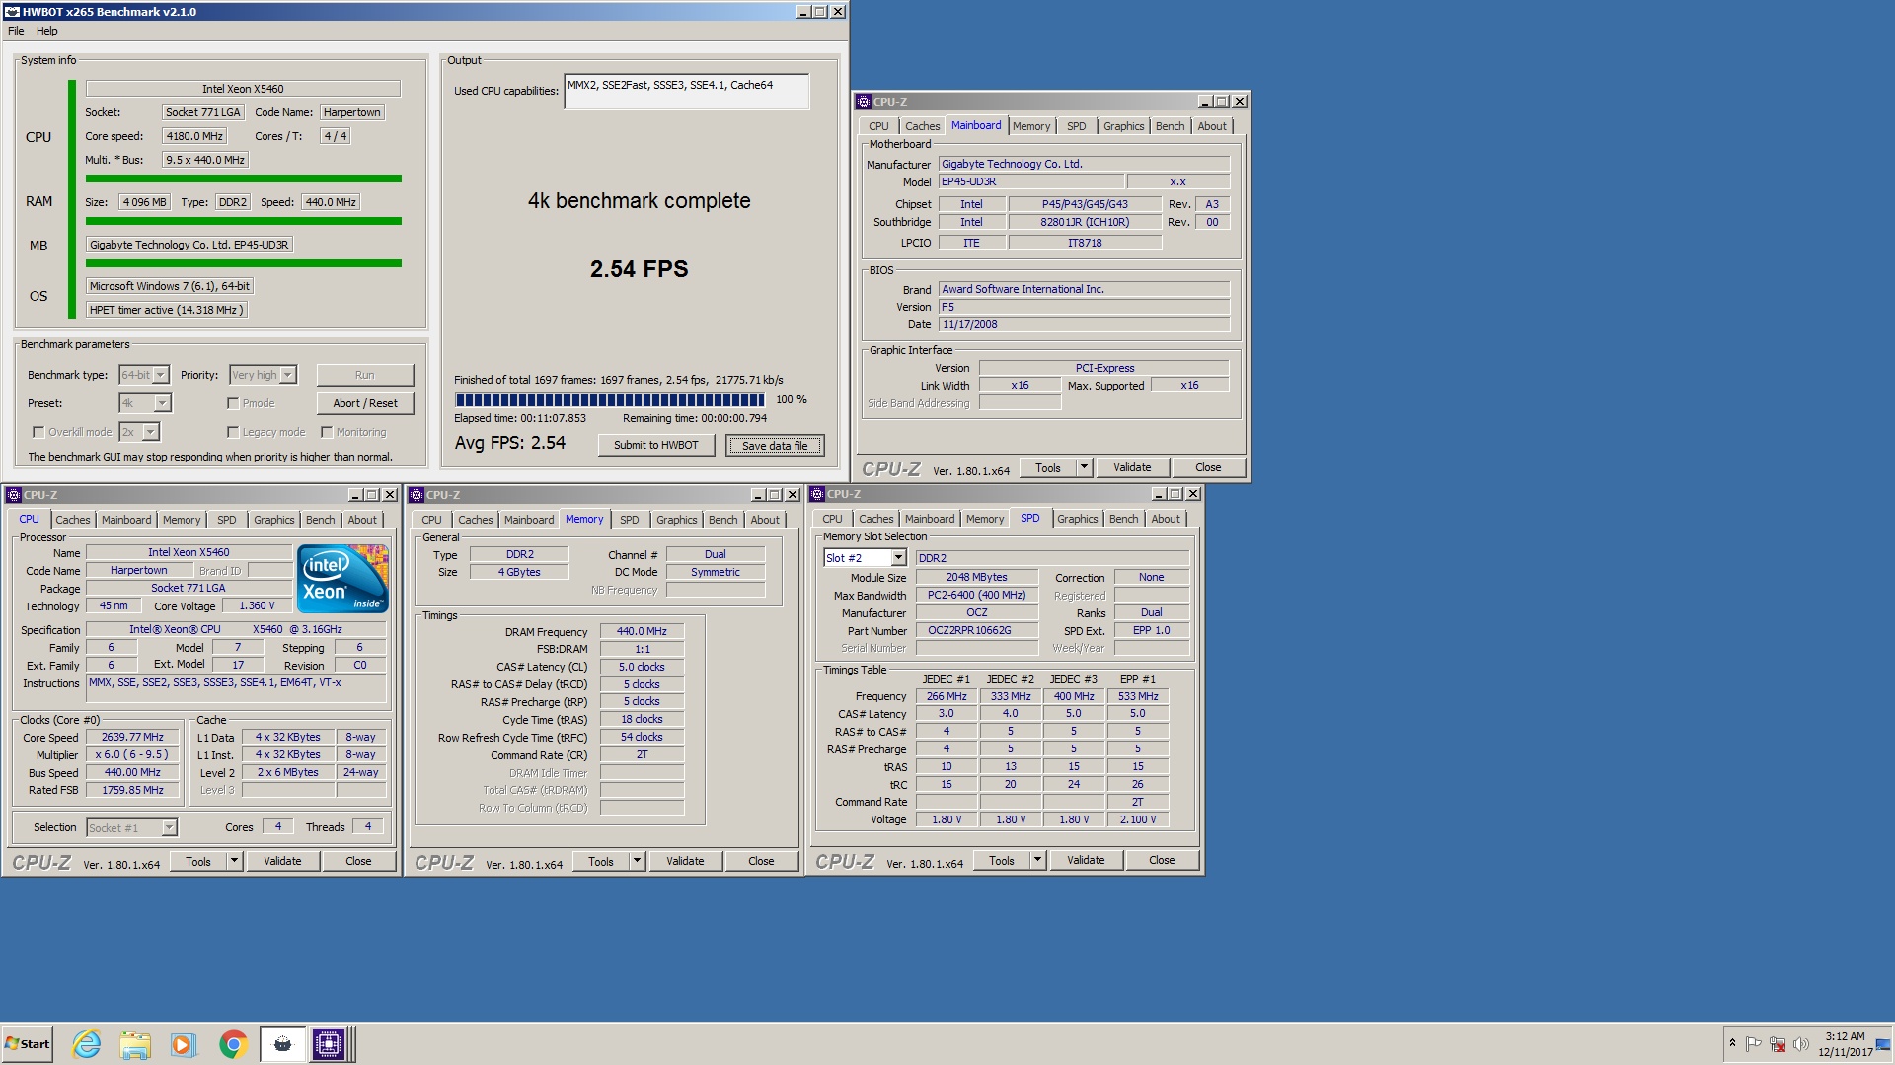
Task: Click the Intel Xeon inside logo
Action: tap(343, 579)
